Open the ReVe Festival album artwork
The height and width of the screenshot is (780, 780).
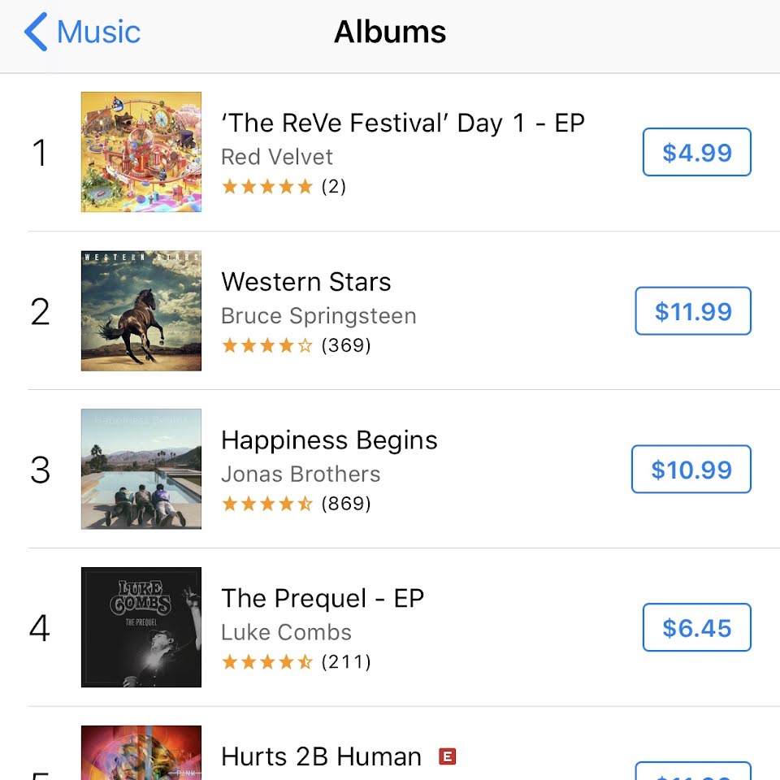click(x=141, y=152)
